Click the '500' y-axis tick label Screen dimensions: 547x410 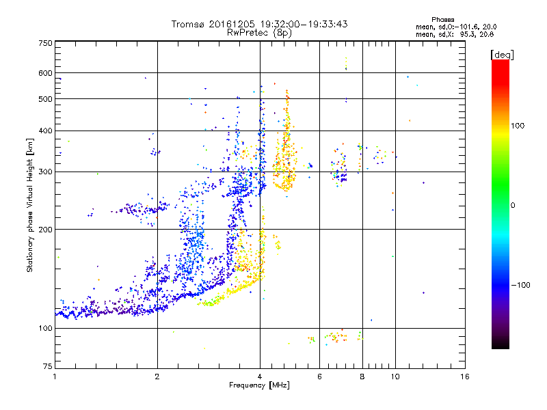[45, 99]
